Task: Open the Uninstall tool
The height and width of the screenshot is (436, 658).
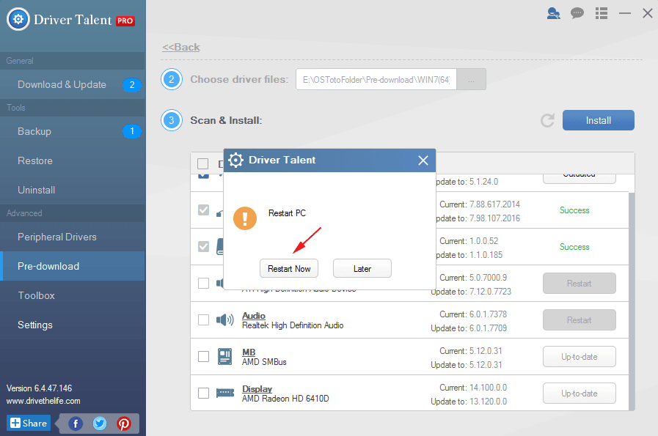Action: tap(72, 190)
